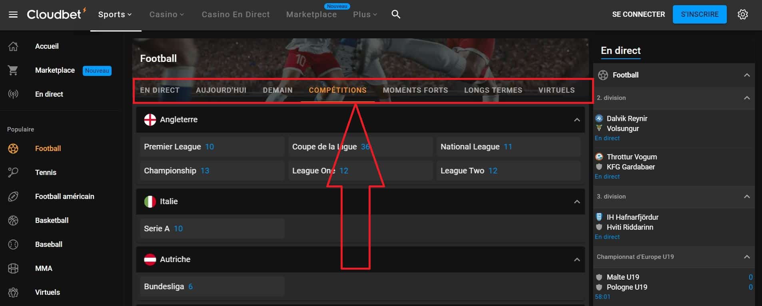Click the En direct broadcast icon in sidebar
Viewport: 762px width, 306px height.
tap(13, 94)
